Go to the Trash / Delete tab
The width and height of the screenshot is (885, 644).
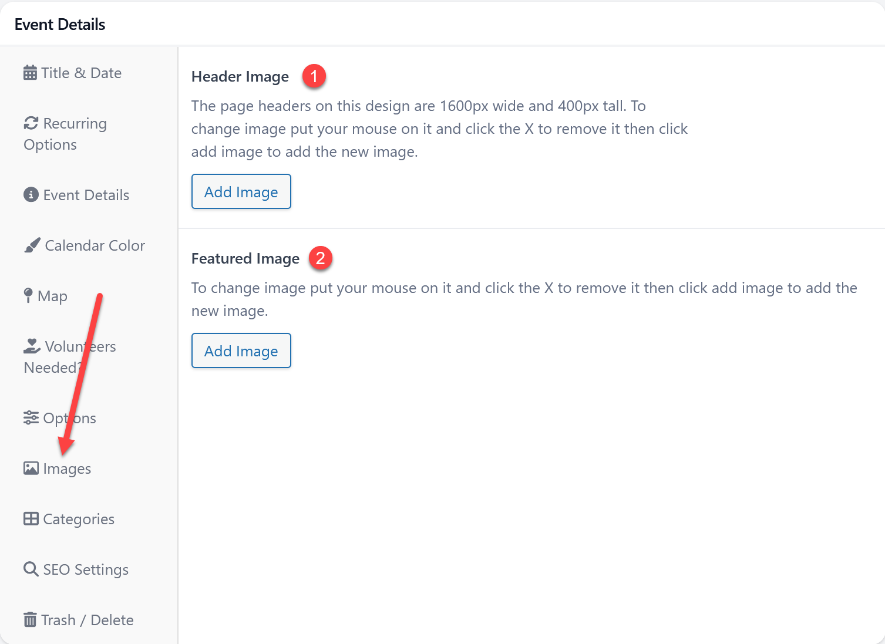pos(88,620)
